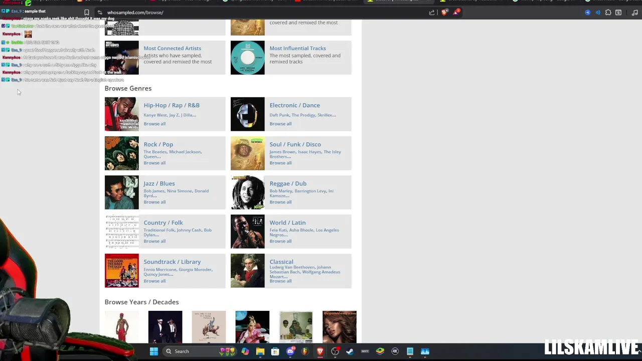Open the Ludwig Van Beethoven artist link
Screen dimensions: 642x361
point(292,267)
